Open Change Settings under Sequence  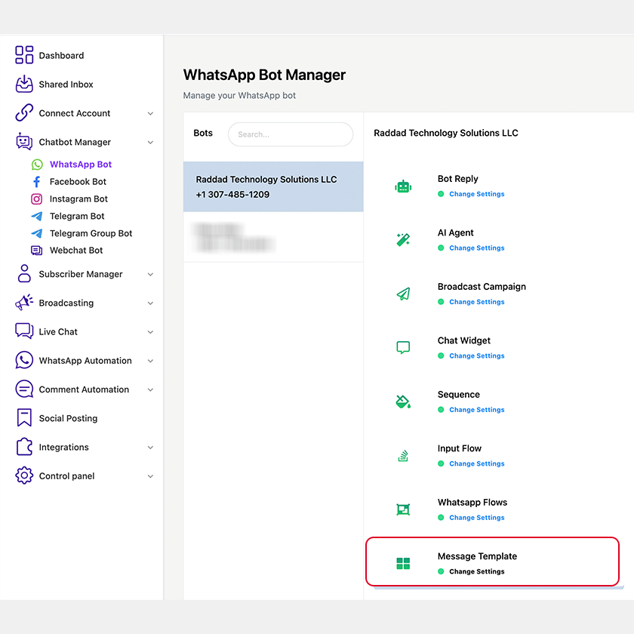pos(476,410)
